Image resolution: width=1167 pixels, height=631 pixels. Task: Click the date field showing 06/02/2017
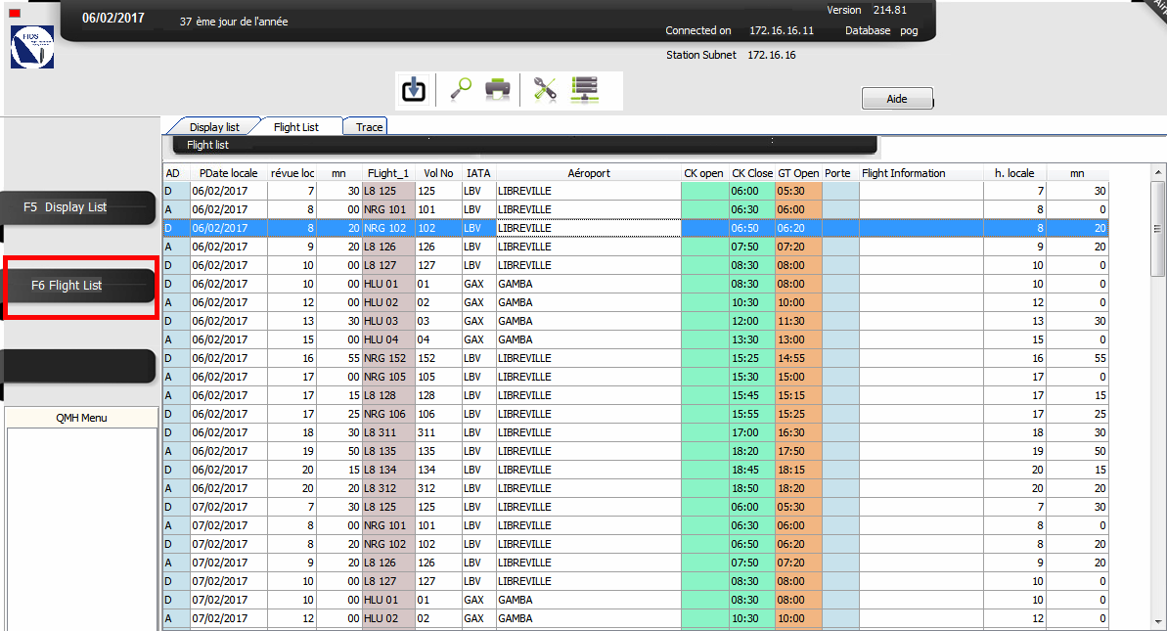(115, 19)
